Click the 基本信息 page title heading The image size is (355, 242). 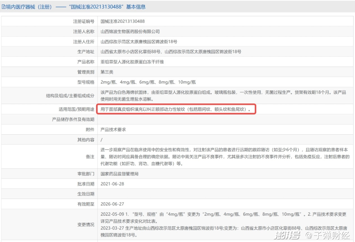(x=76, y=7)
